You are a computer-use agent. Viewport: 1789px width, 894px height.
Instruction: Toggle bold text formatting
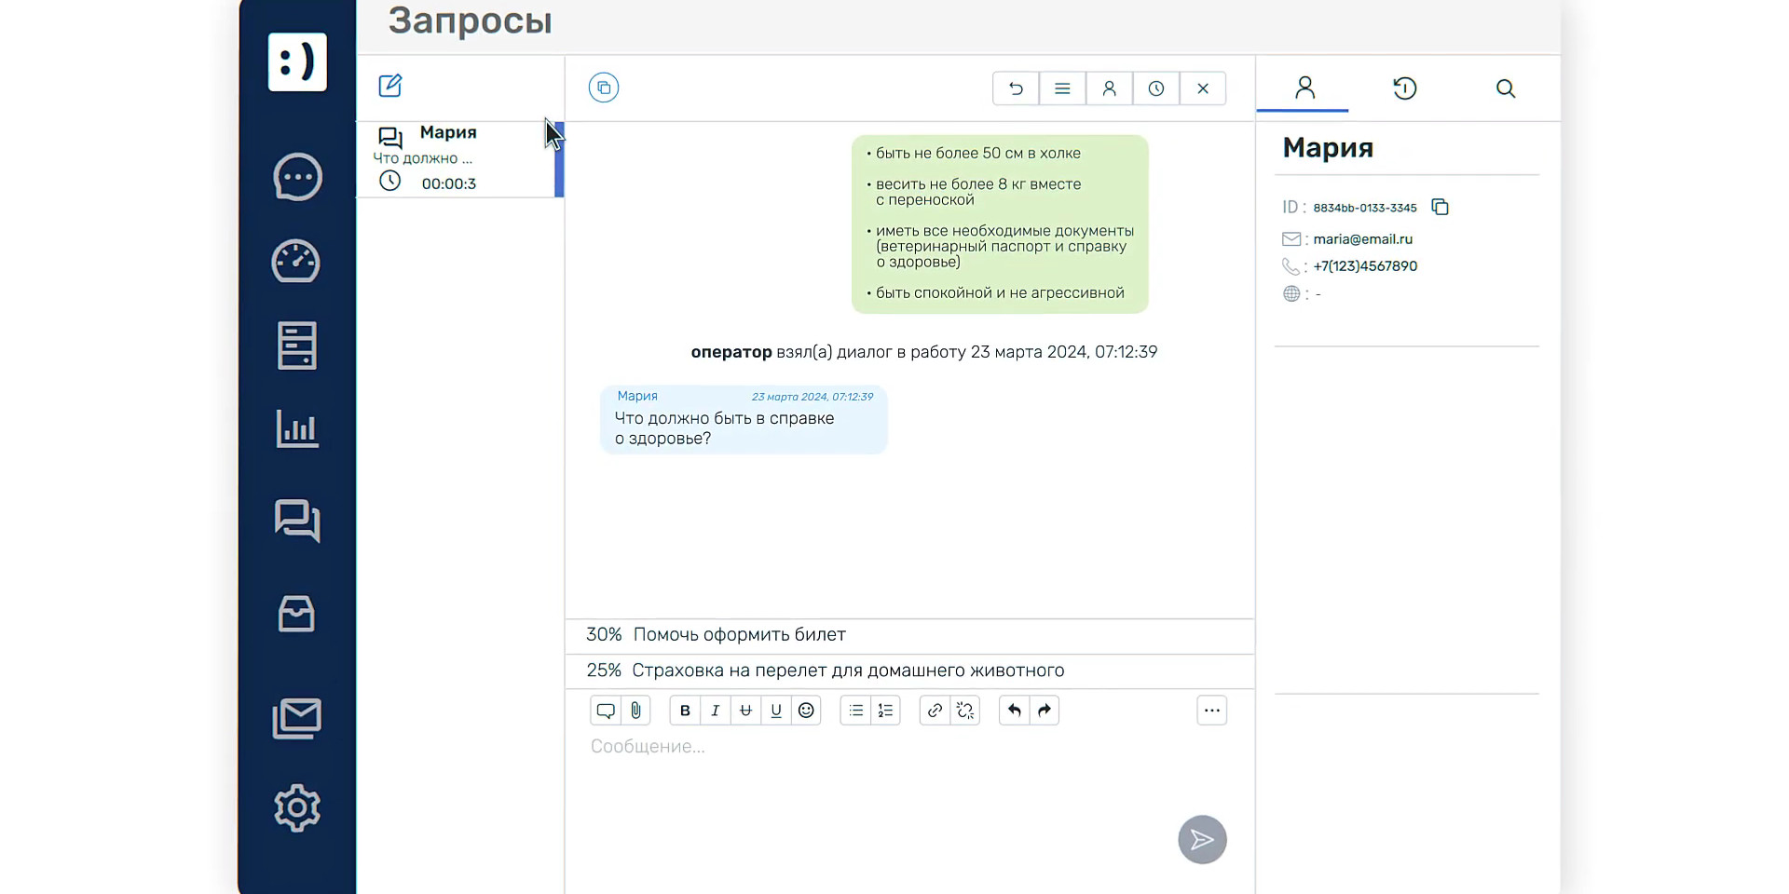coord(685,711)
